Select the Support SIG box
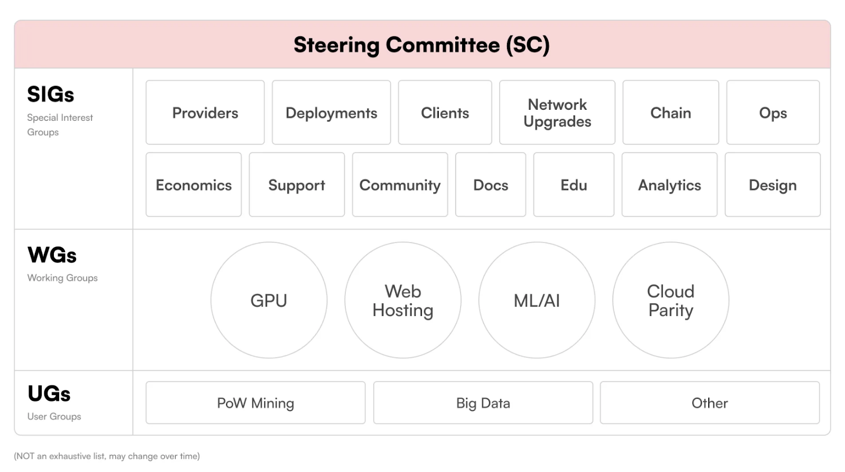 (296, 185)
